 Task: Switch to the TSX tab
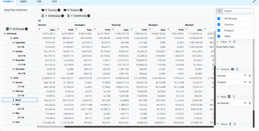coord(39,2)
